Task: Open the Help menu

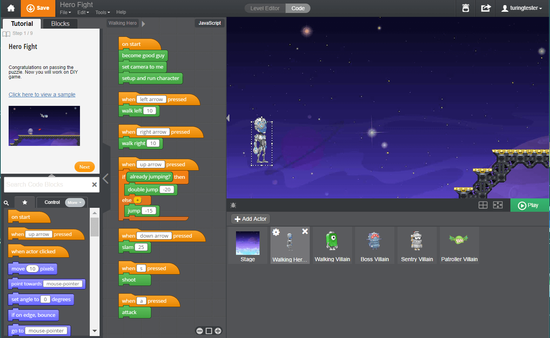Action: pos(121,12)
